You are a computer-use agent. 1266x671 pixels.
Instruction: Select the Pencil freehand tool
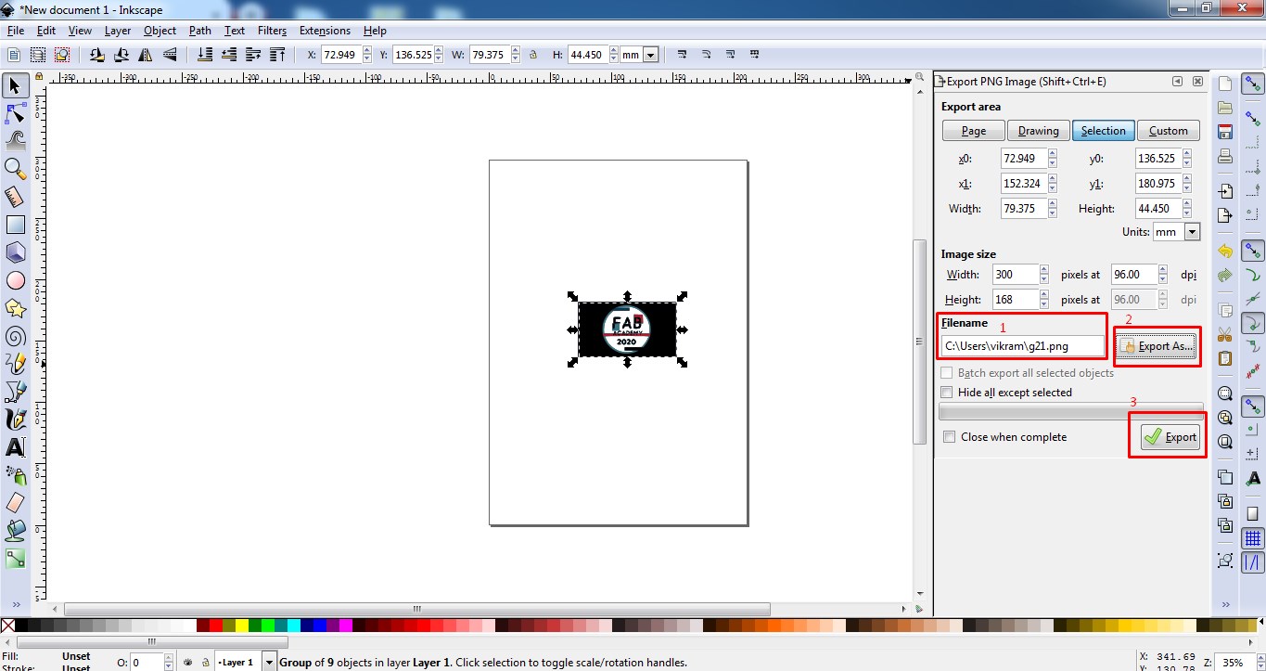[15, 364]
